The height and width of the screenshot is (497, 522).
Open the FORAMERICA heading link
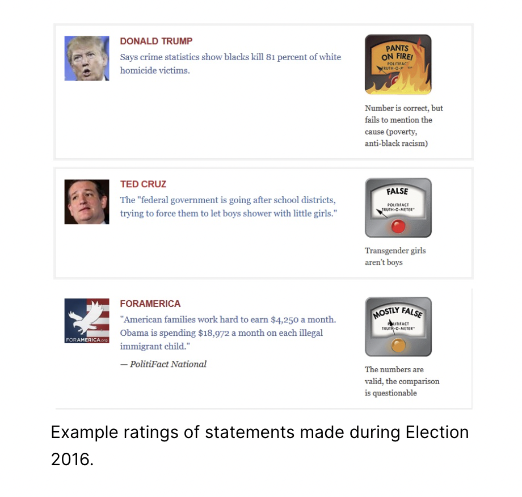tap(150, 304)
